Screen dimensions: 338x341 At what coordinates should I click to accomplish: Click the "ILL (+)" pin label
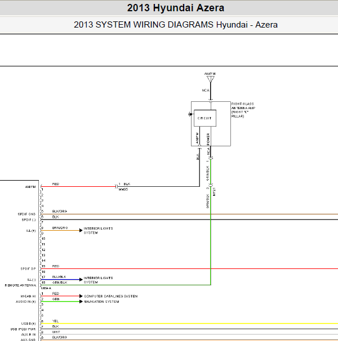coord(31,231)
